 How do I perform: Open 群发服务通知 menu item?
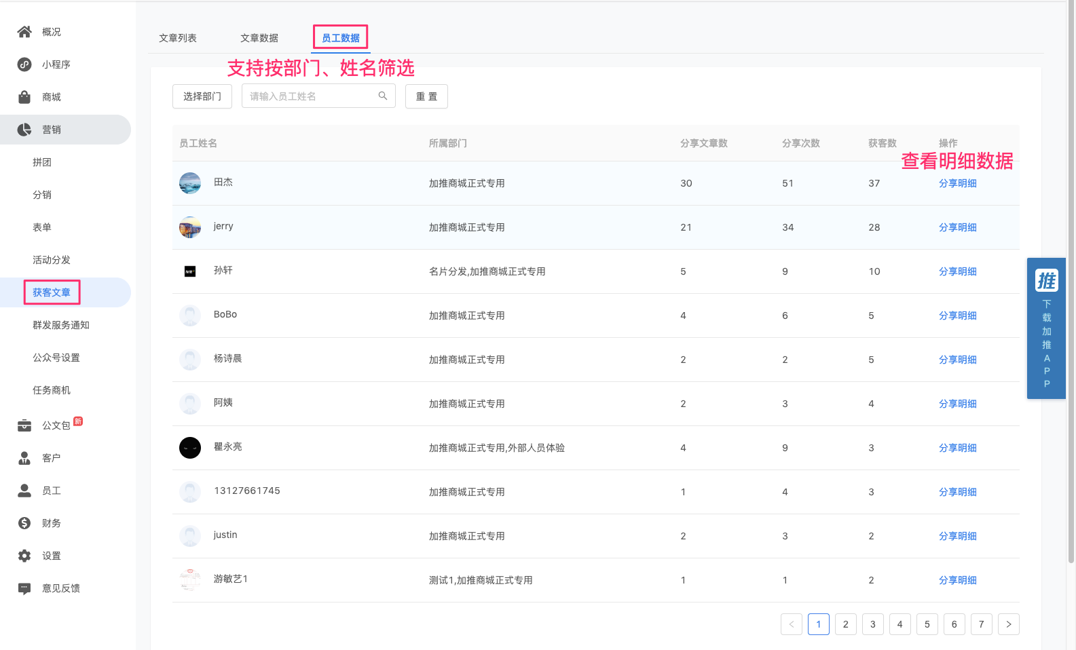(61, 325)
